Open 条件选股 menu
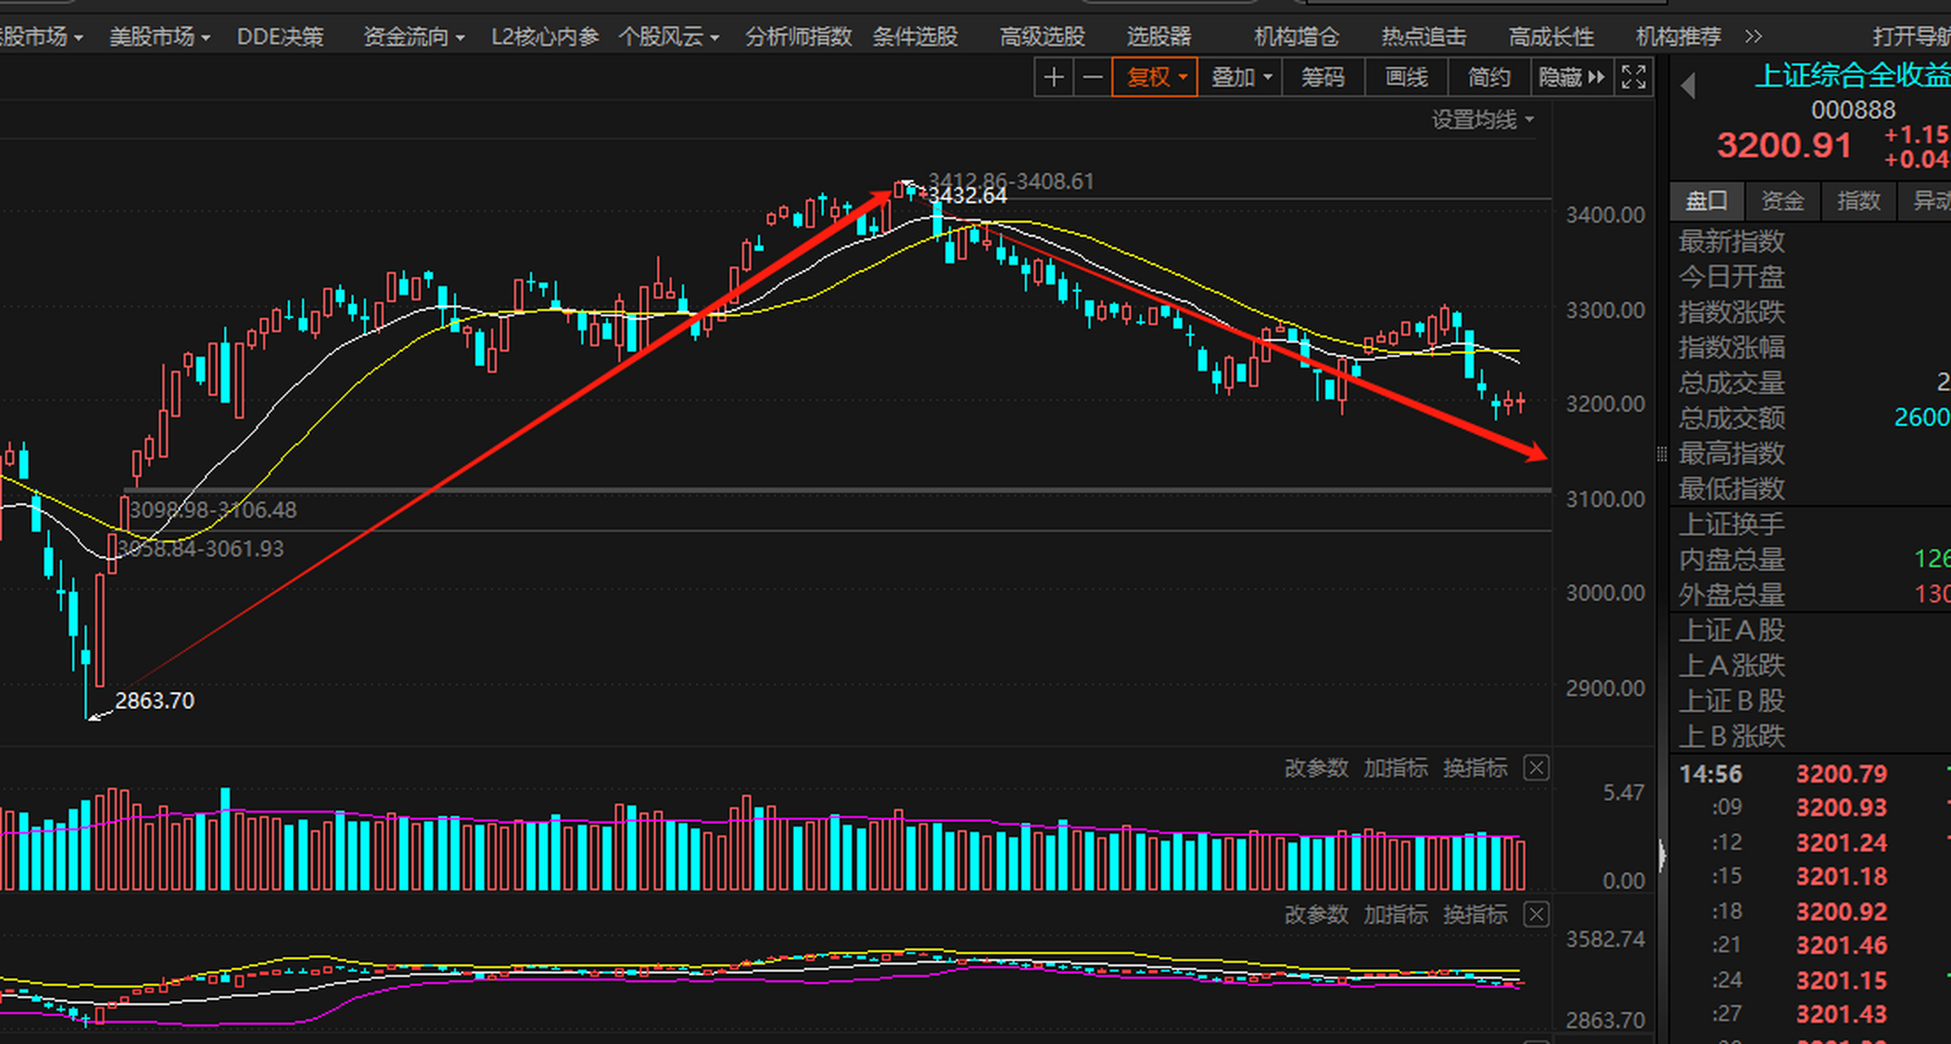 (x=915, y=37)
